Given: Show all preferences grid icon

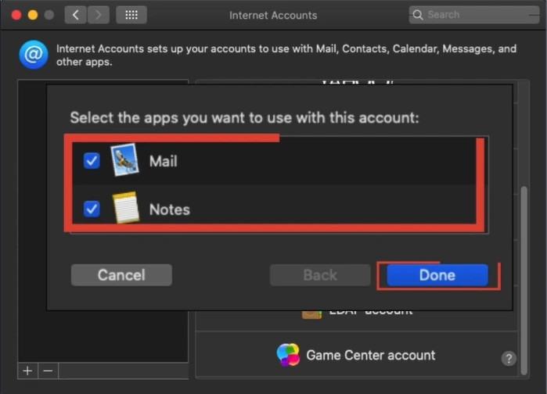Looking at the screenshot, I should pyautogui.click(x=131, y=15).
